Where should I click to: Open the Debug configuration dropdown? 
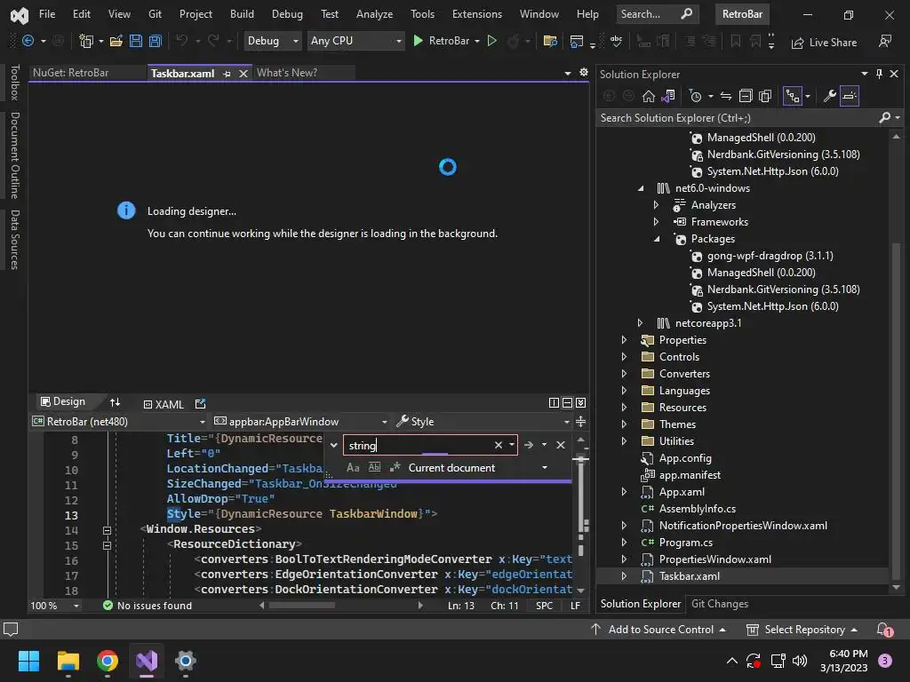(x=272, y=41)
